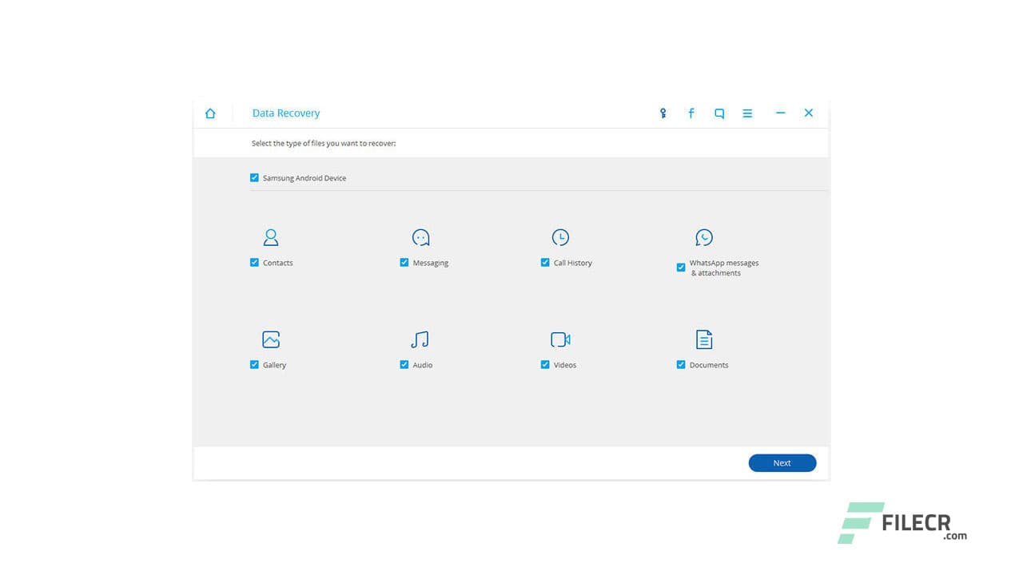Select the Videos camera icon
The image size is (1023, 575).
pos(559,339)
